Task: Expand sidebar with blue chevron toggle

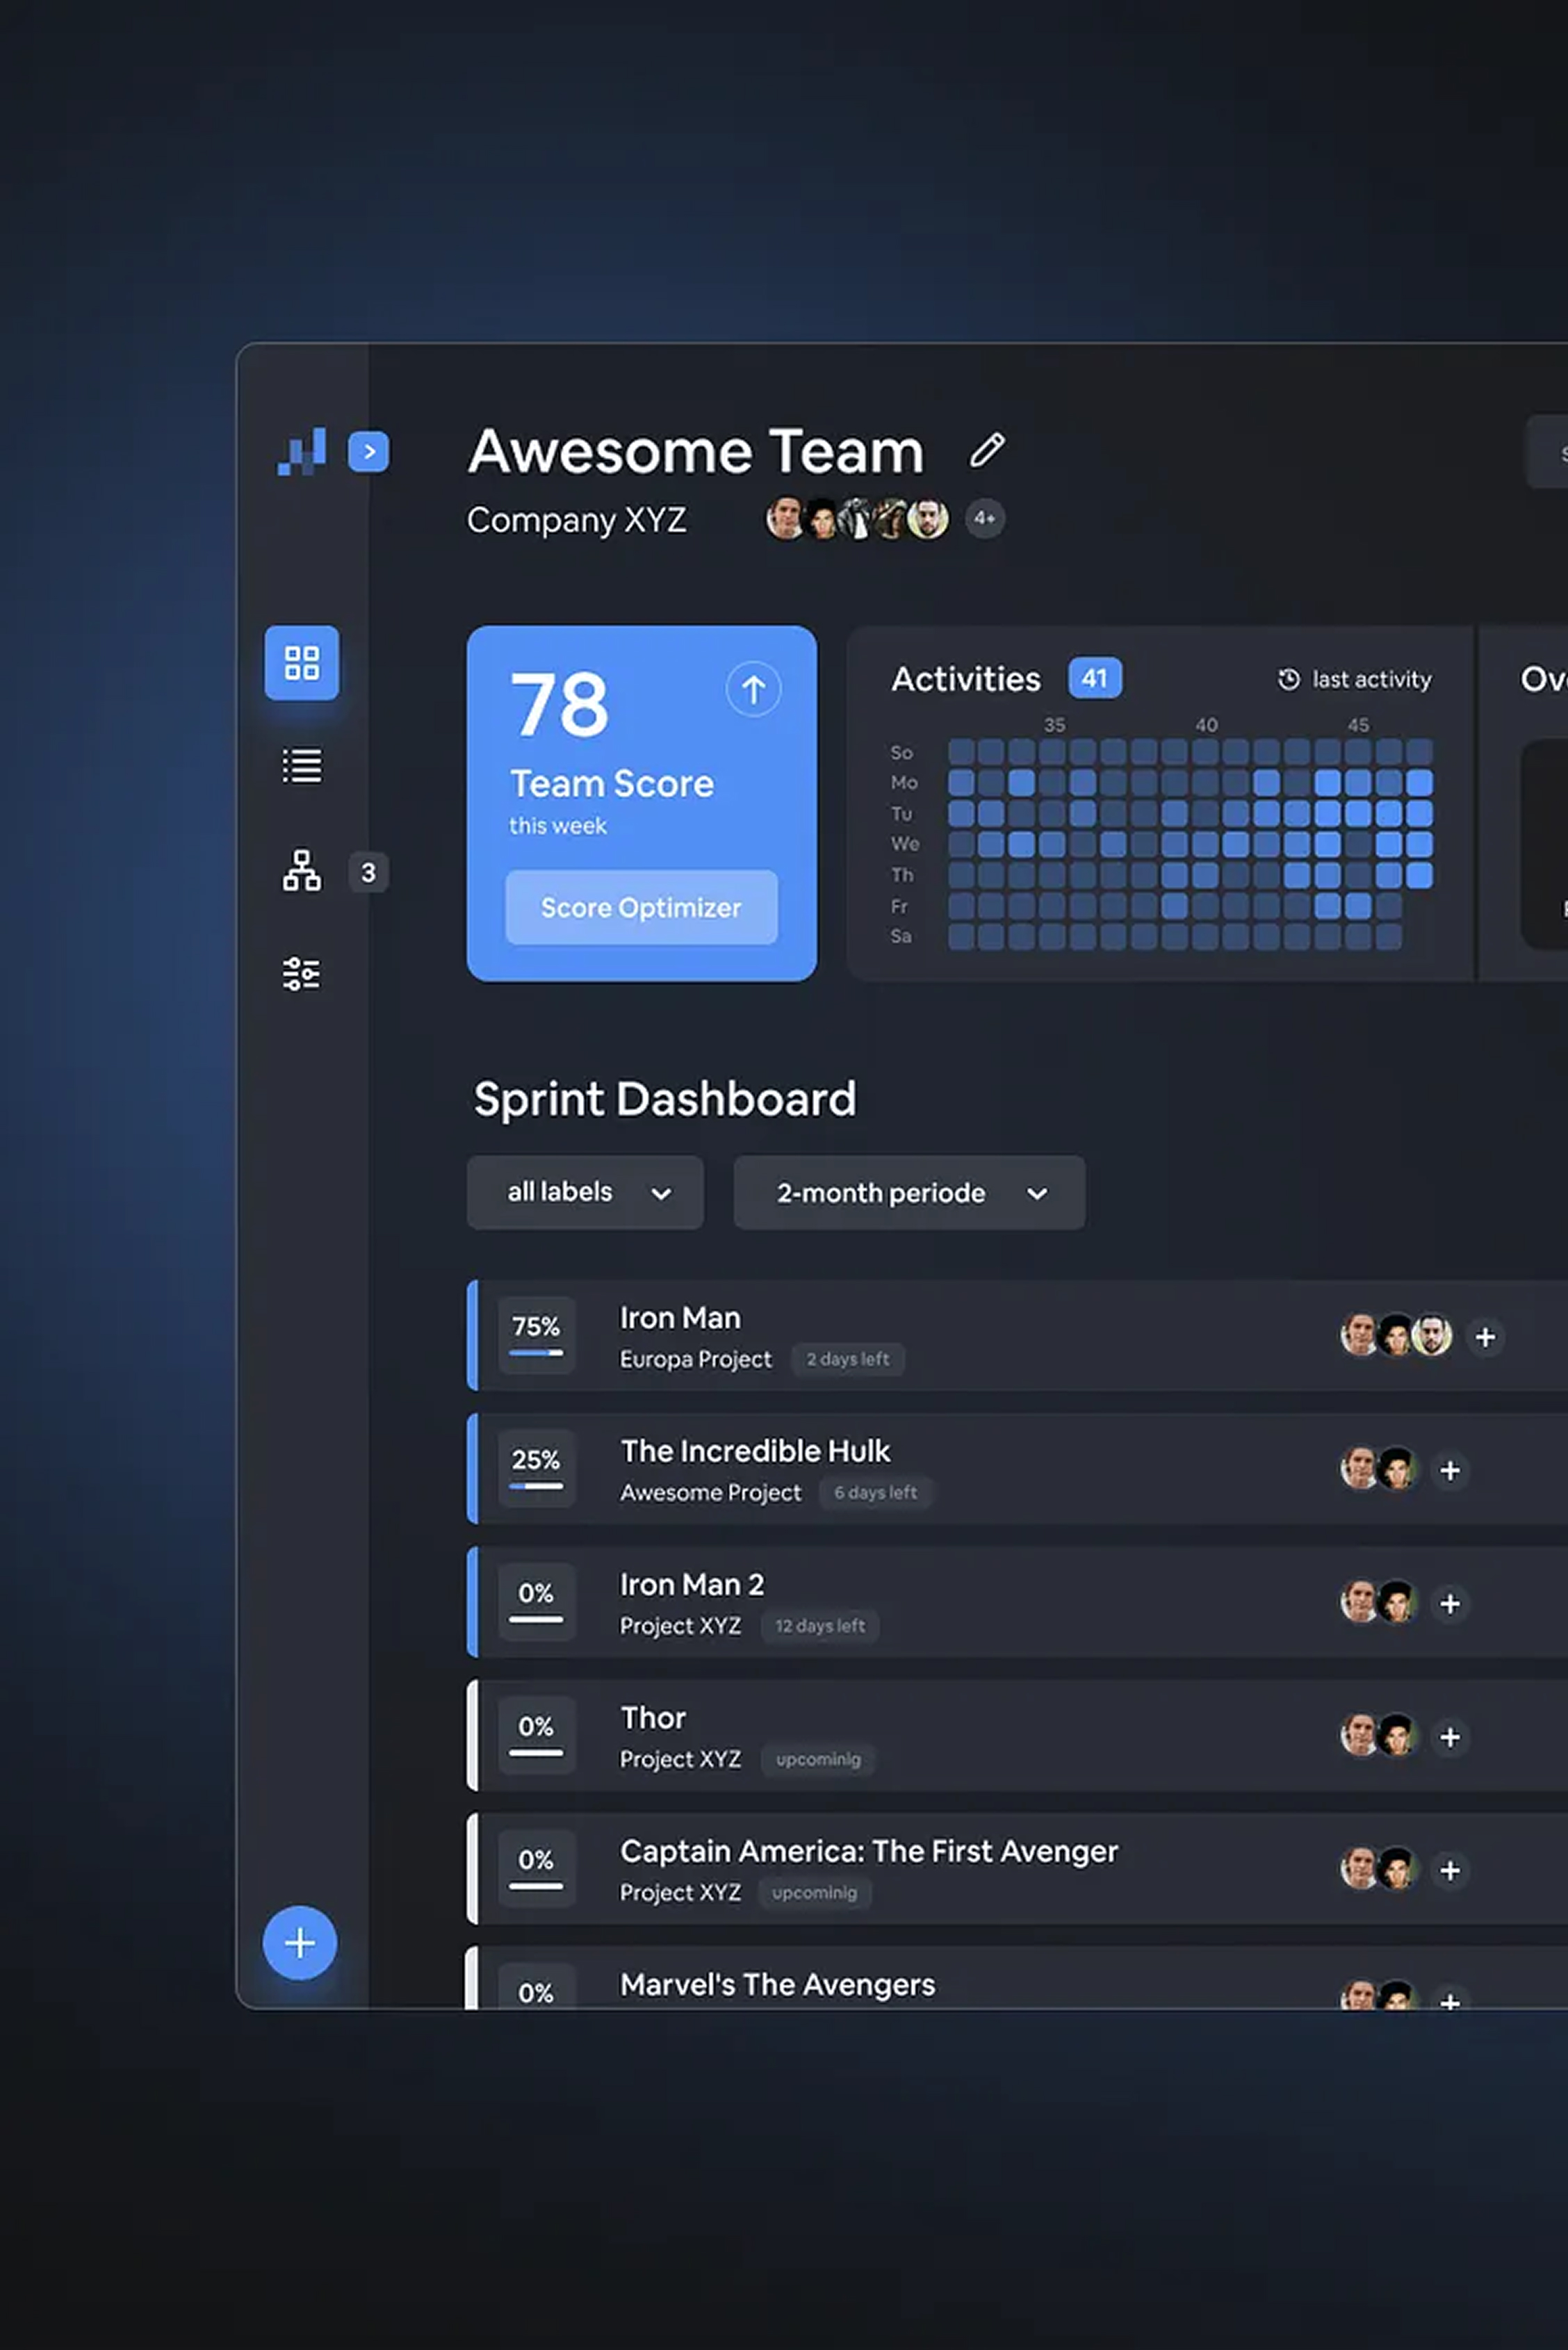Action: click(368, 451)
